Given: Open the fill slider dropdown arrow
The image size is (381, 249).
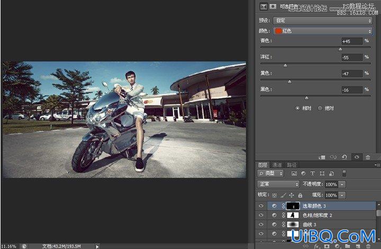Looking at the screenshot, I should point(342,195).
